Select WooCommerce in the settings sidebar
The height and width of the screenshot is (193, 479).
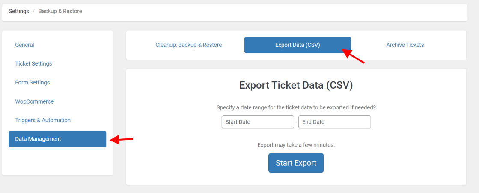(x=34, y=101)
